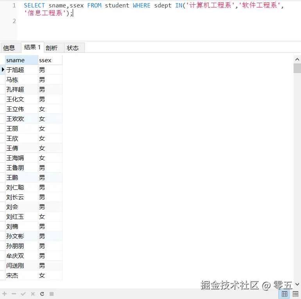Click the vertical scrollbar thumb
Viewport: 301px width, 299px height.
(x=297, y=68)
